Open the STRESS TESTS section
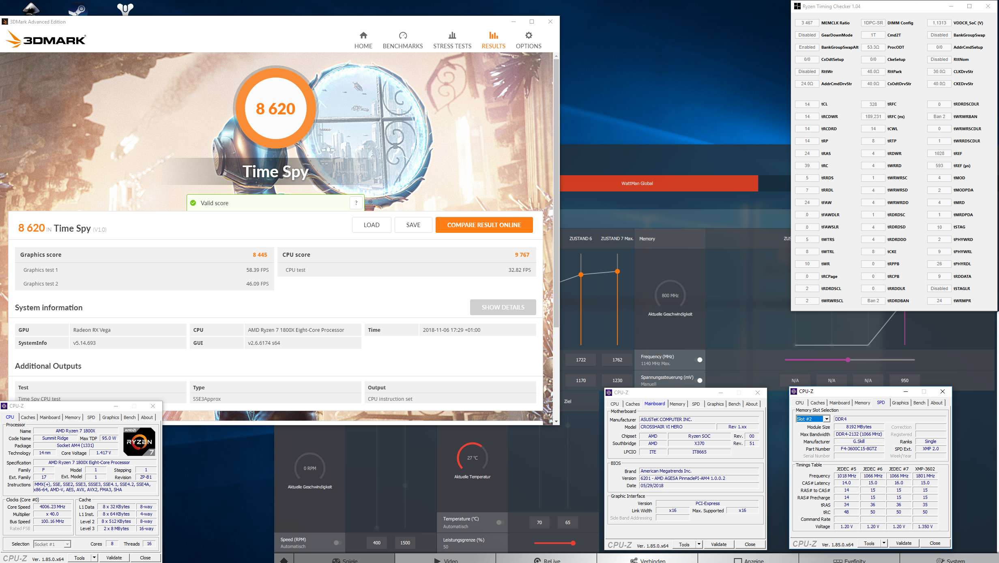 click(452, 40)
